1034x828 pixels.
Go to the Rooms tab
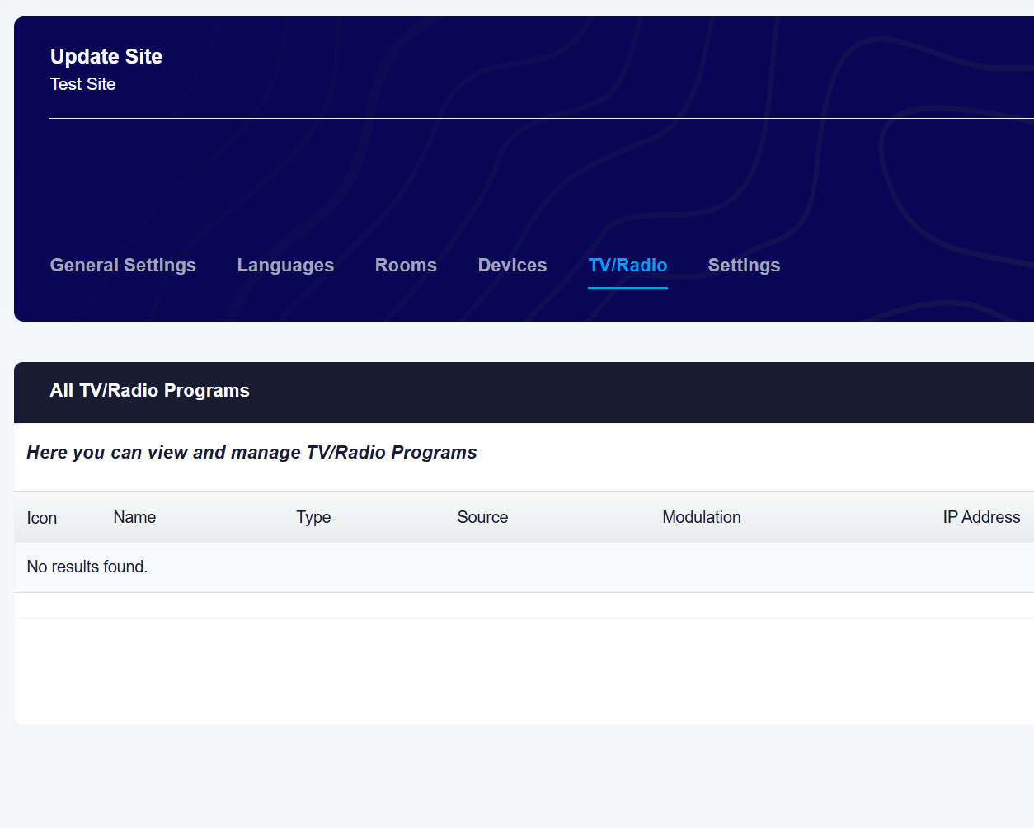[x=406, y=266]
